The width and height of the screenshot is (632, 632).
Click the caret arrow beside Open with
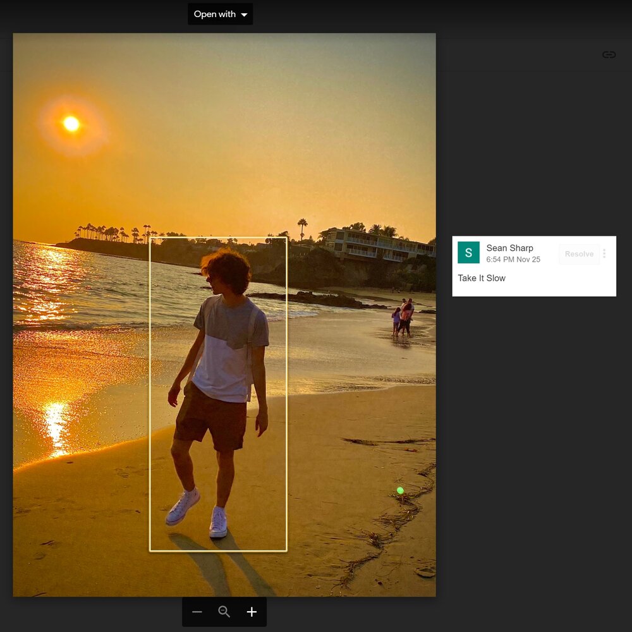(x=244, y=15)
